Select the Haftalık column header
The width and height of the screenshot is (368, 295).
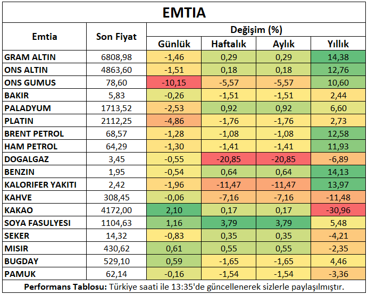(x=229, y=44)
